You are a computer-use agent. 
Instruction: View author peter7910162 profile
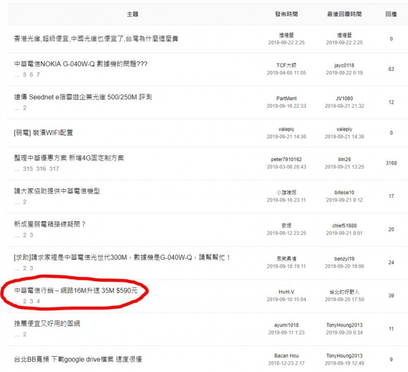(286, 159)
